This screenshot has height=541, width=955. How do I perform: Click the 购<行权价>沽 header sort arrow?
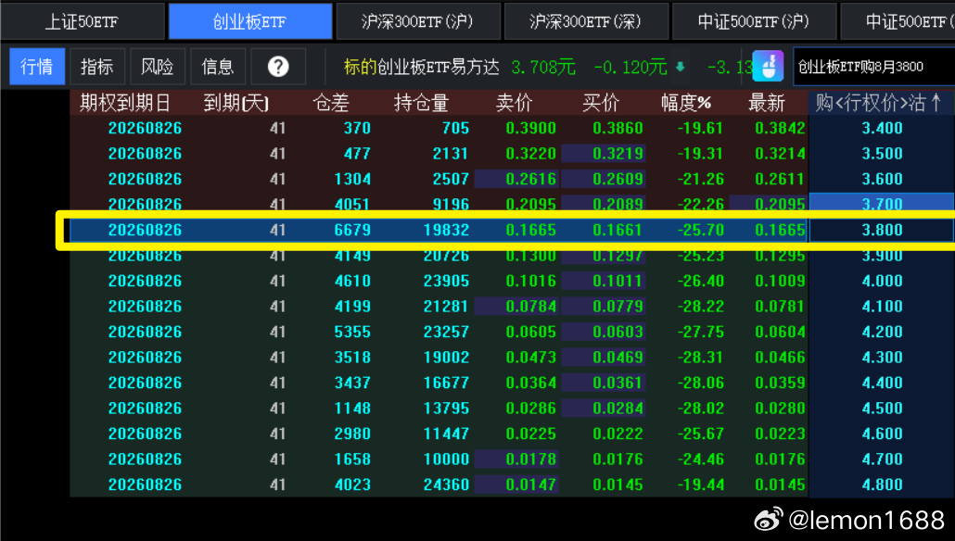[936, 102]
